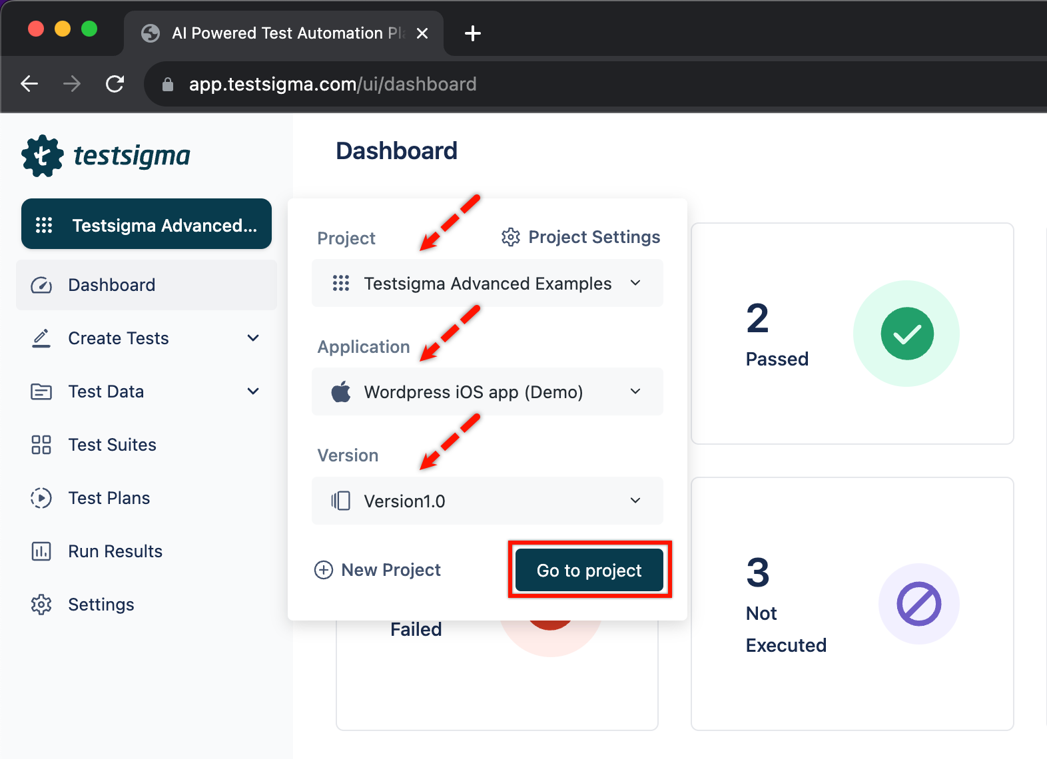This screenshot has width=1047, height=759.
Task: Click the Run Results chart icon
Action: coord(41,551)
